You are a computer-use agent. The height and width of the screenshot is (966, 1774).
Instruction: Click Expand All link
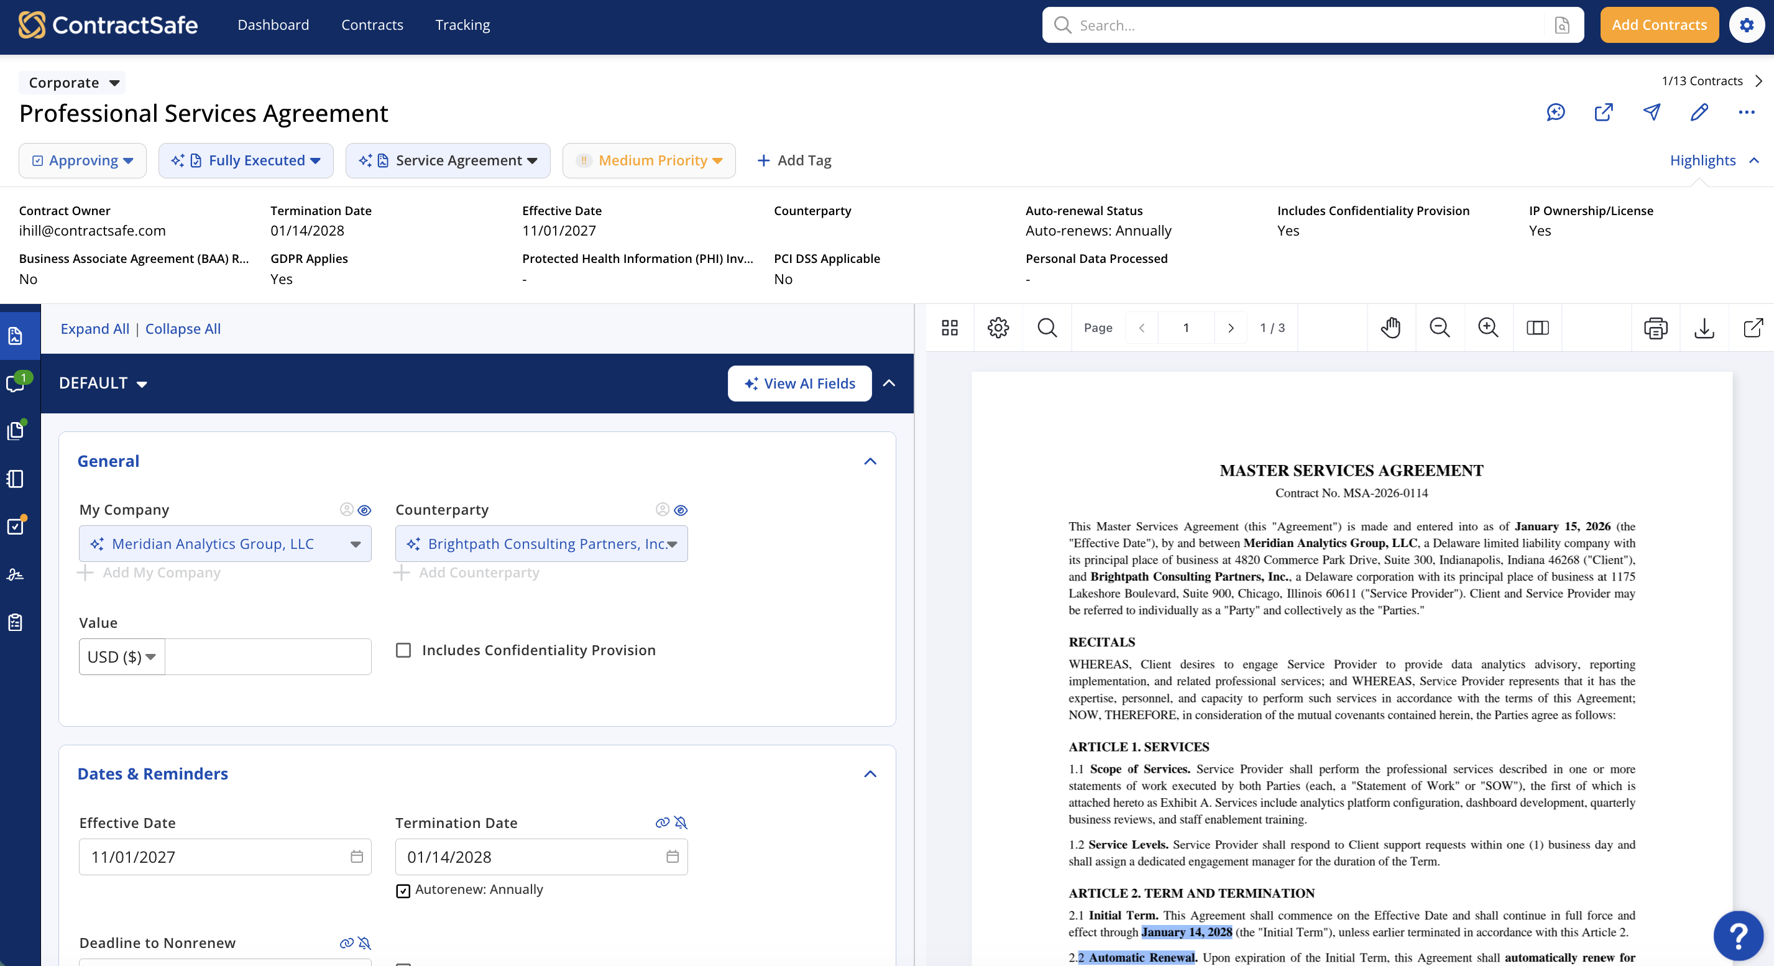click(x=95, y=328)
